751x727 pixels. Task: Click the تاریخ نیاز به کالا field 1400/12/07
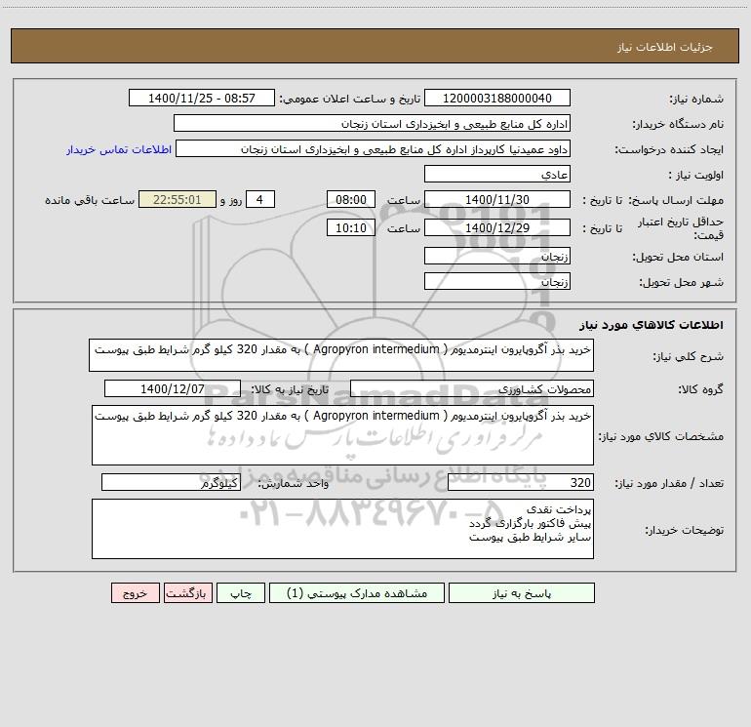(x=173, y=388)
